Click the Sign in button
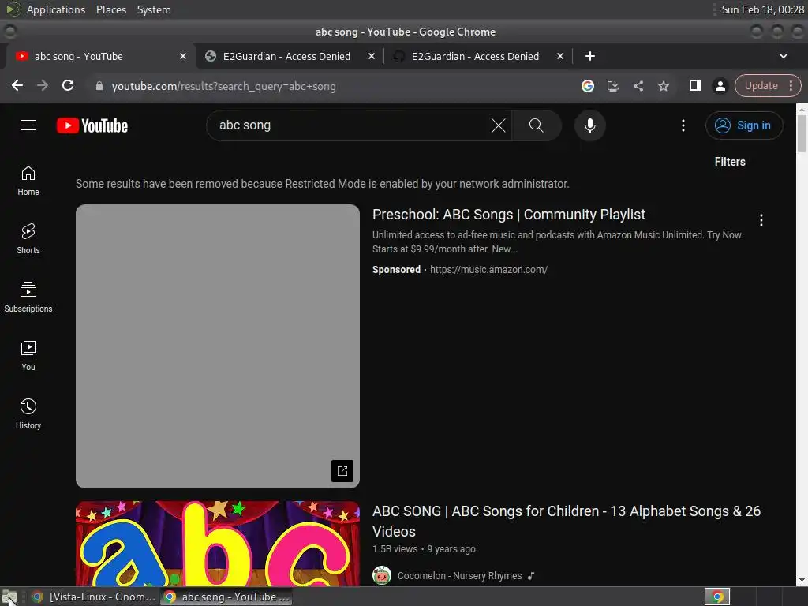Image resolution: width=808 pixels, height=606 pixels. pos(743,125)
